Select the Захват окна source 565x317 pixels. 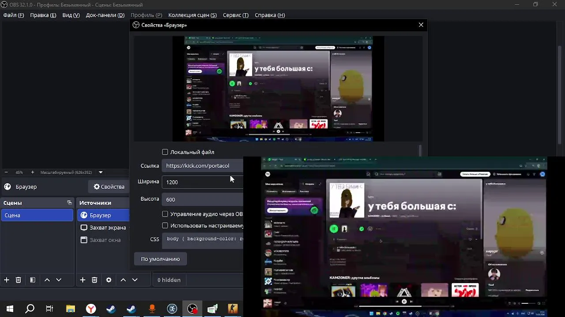103,240
